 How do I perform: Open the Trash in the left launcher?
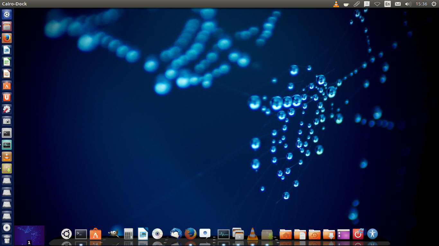(x=7, y=239)
